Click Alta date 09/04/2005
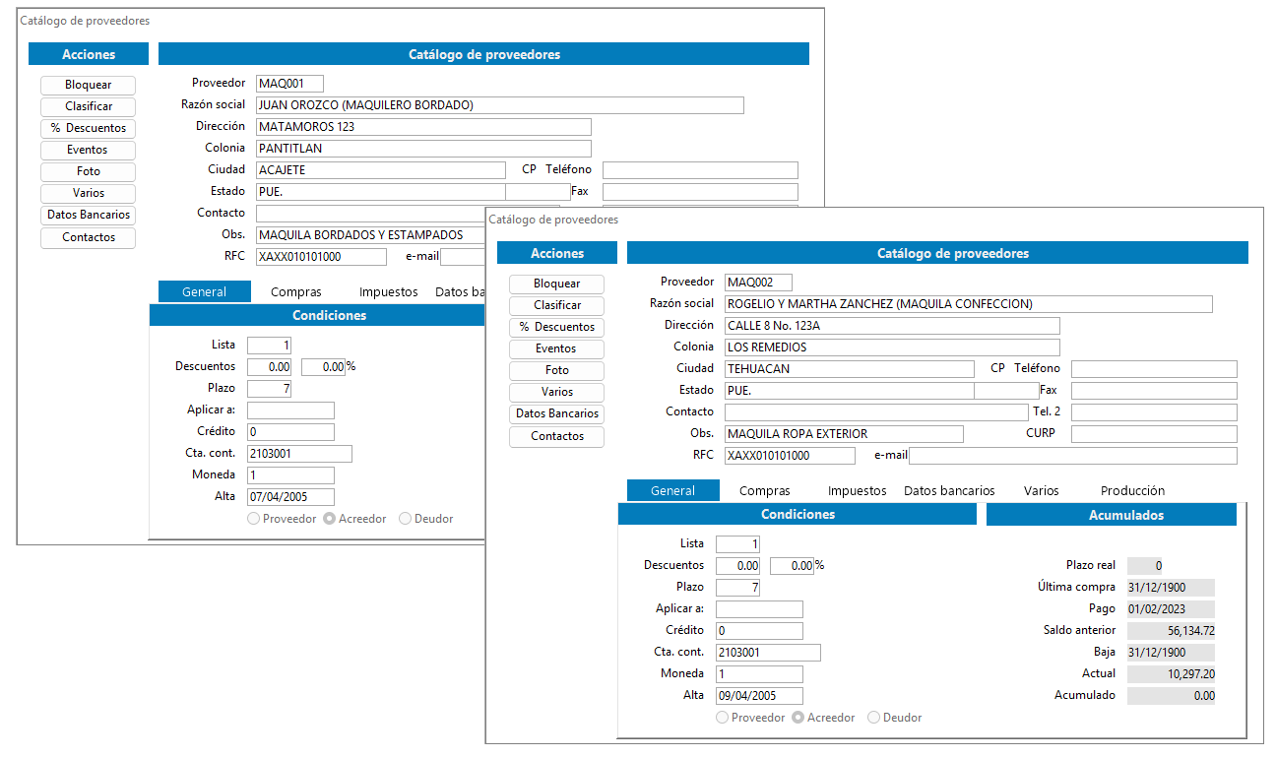This screenshot has width=1276, height=758. tap(759, 696)
